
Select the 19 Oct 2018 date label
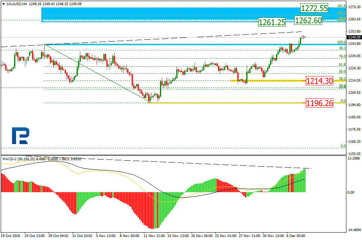tap(11, 236)
